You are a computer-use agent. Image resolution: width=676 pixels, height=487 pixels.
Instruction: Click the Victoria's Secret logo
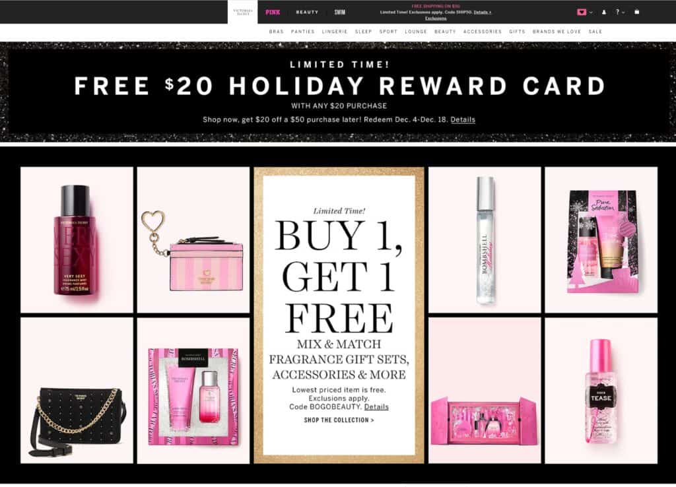pos(243,12)
